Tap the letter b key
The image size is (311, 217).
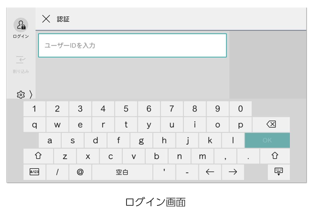(x=156, y=156)
